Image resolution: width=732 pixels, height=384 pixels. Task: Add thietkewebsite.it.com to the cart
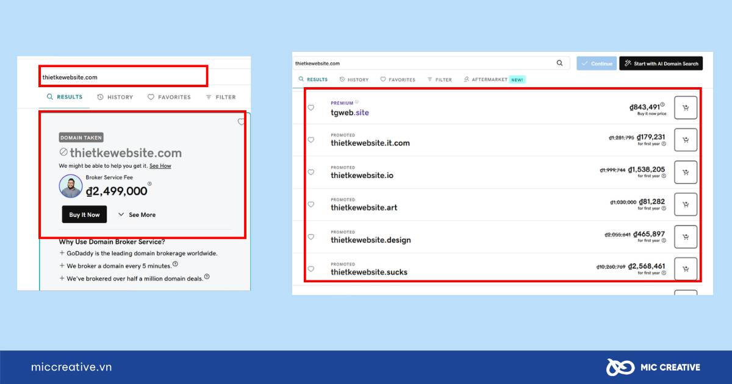[686, 140]
